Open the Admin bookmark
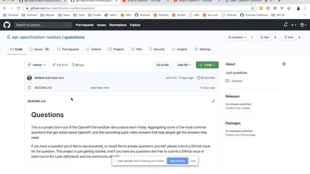 (x=111, y=15)
